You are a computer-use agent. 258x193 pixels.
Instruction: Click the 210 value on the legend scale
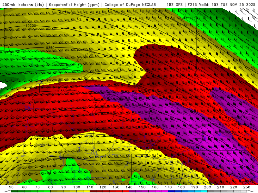click(x=221, y=187)
